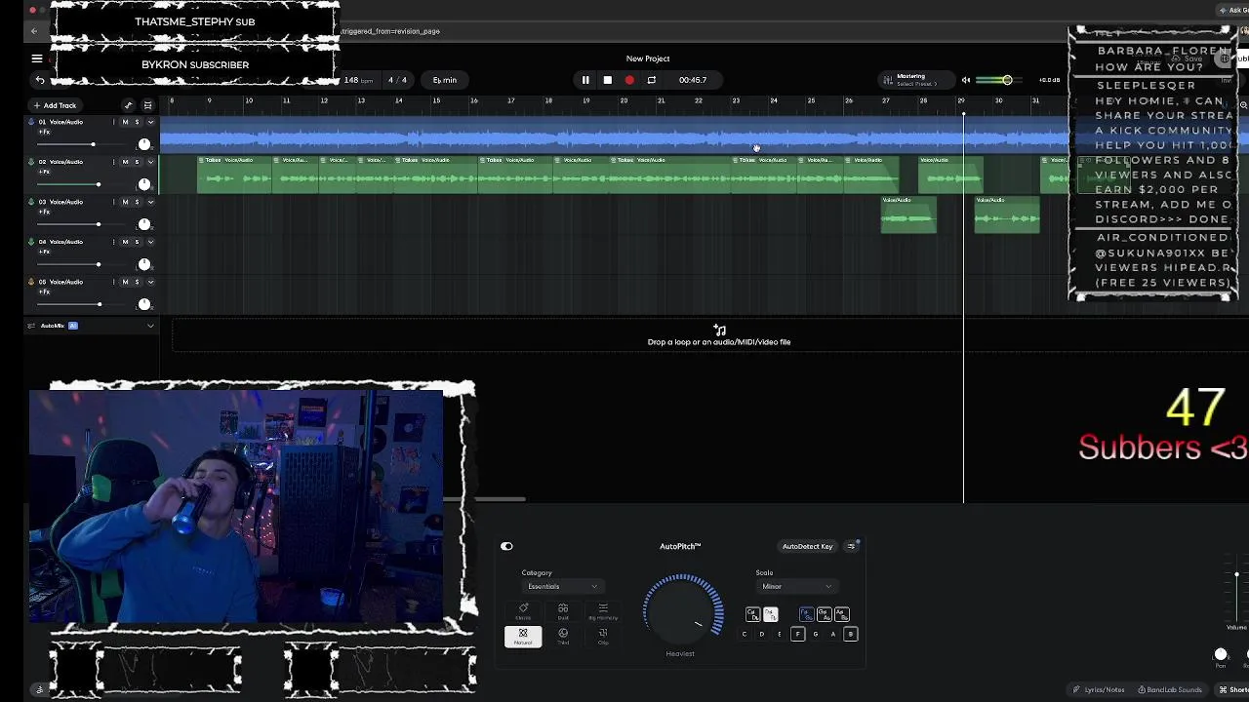Select the Big Harmony AutoPitch preset
Image resolution: width=1249 pixels, height=702 pixels.
[x=603, y=611]
